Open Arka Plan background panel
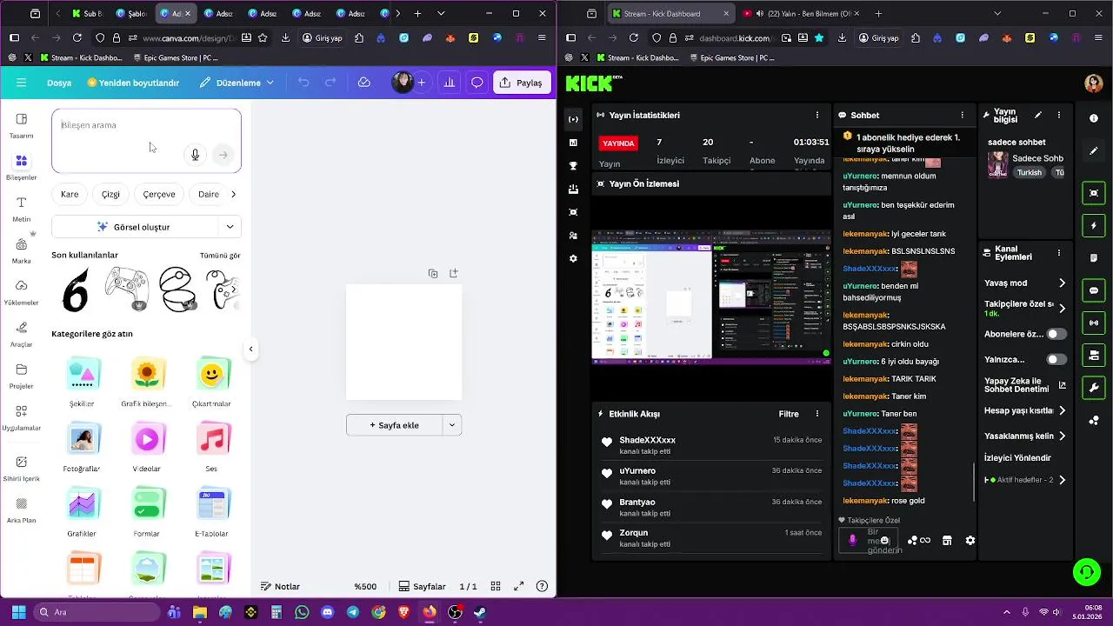Image resolution: width=1113 pixels, height=626 pixels. pos(22,509)
